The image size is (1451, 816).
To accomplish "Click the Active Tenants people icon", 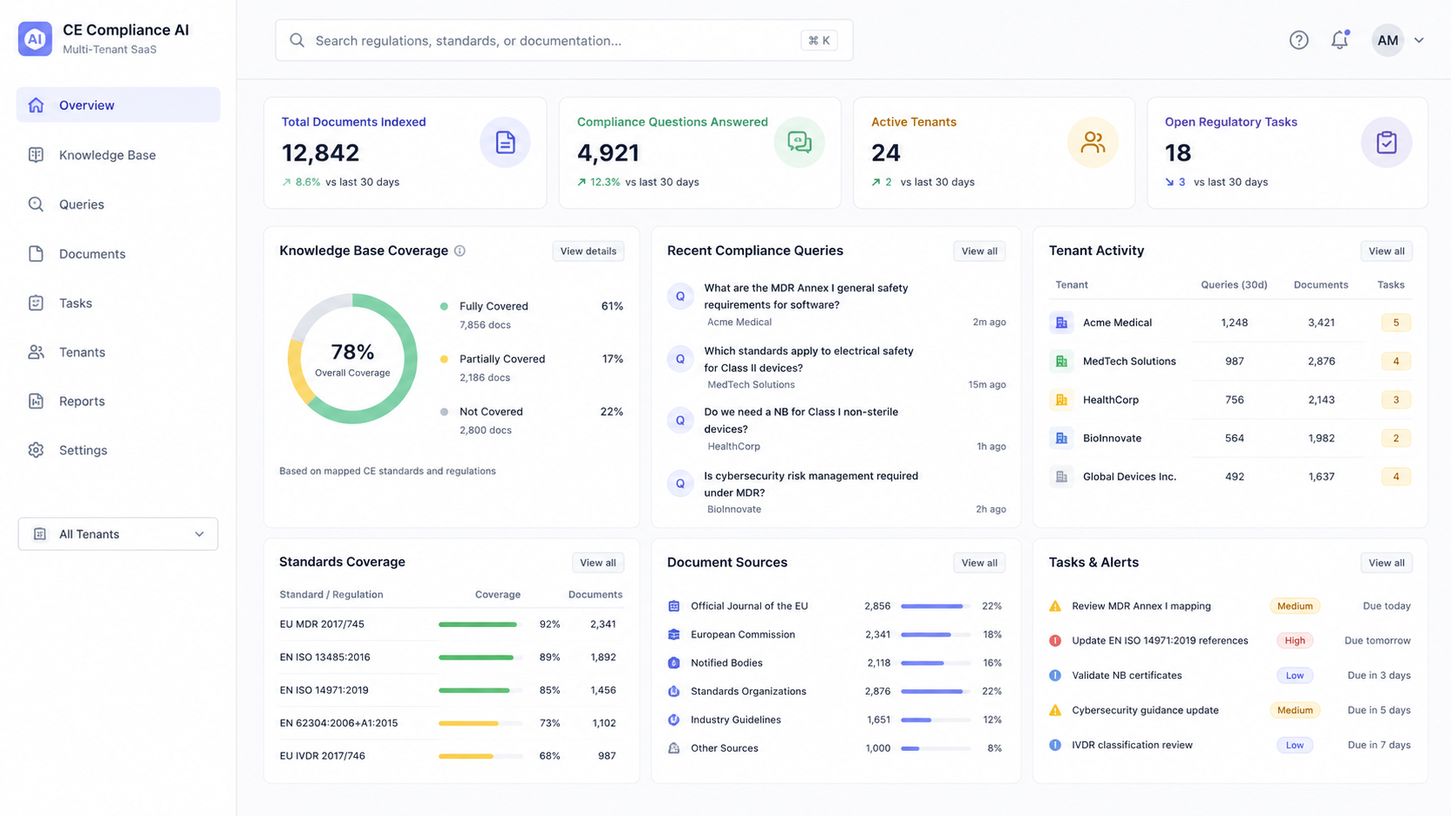I will click(1093, 142).
